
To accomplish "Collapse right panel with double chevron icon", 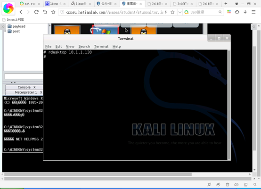I will [253, 27].
